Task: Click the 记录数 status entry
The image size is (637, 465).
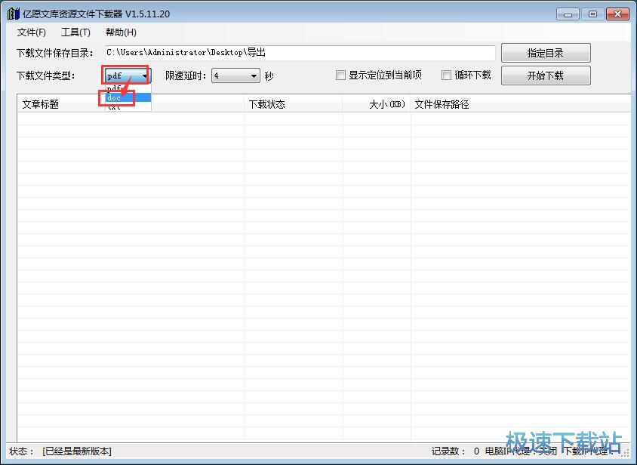Action: pos(455,451)
